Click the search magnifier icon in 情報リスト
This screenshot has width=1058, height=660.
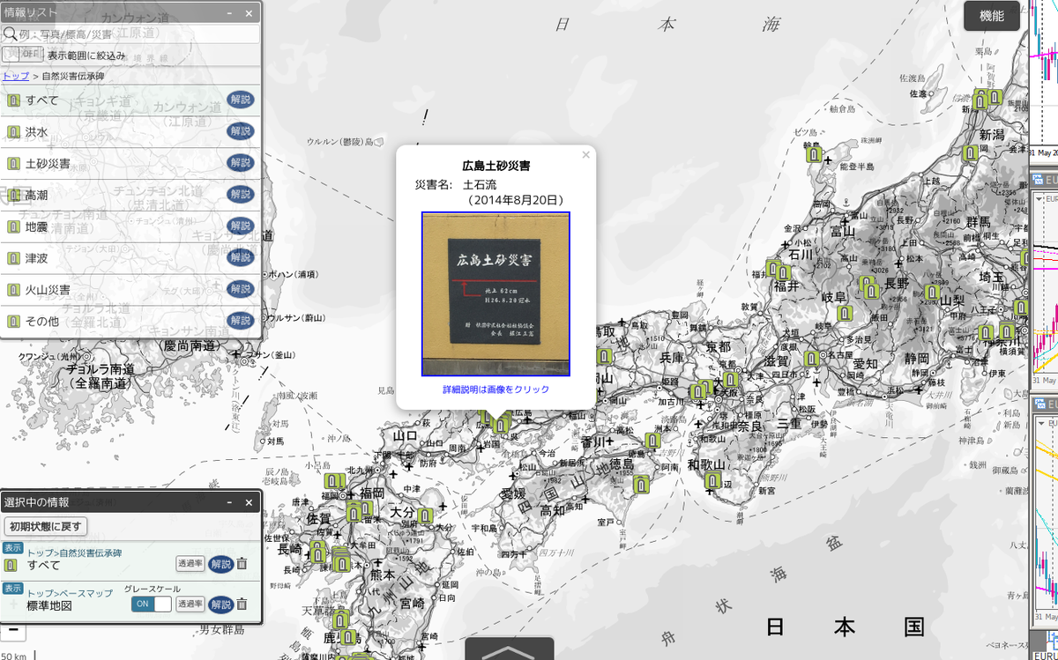[x=11, y=34]
